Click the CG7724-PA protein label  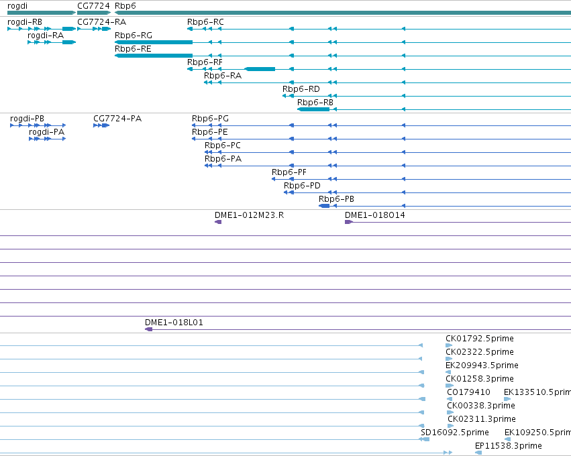tap(117, 119)
